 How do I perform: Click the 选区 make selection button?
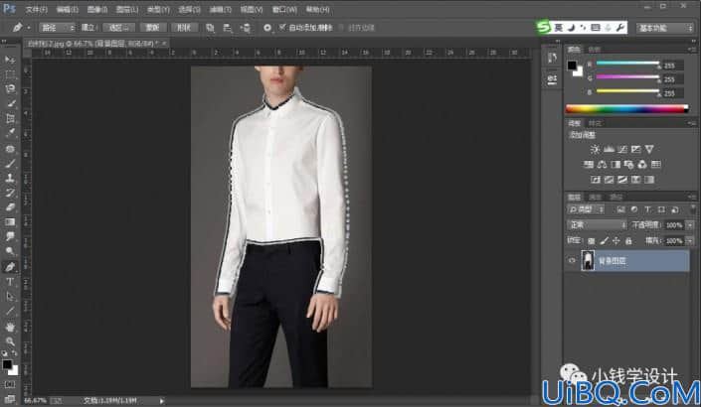(118, 28)
